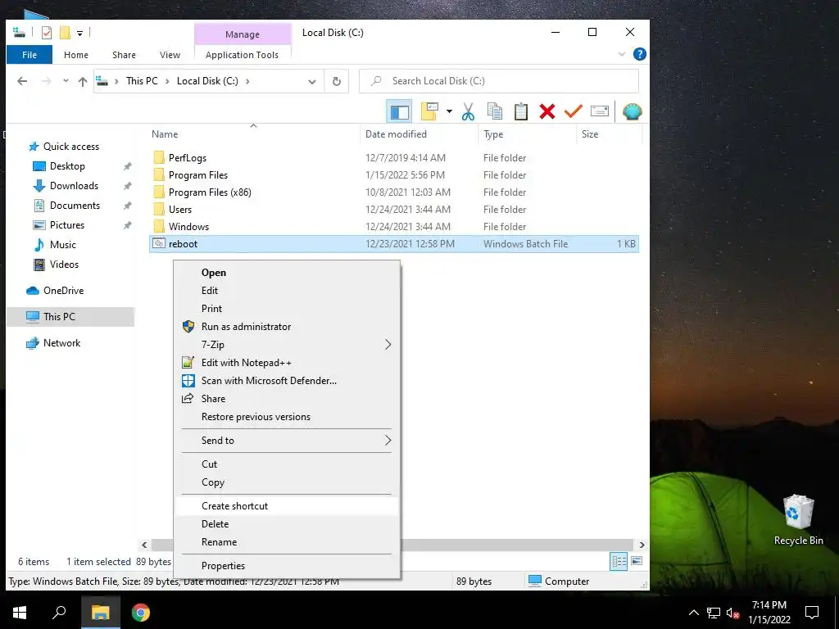Open the Help question mark icon

[x=639, y=54]
